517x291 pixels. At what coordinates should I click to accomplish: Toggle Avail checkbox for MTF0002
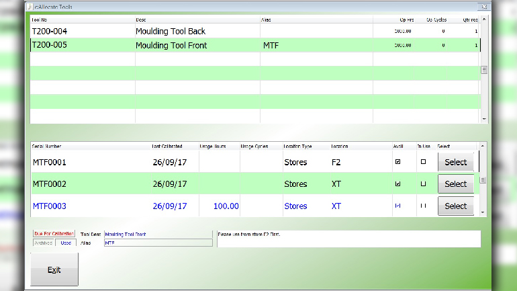pyautogui.click(x=398, y=183)
